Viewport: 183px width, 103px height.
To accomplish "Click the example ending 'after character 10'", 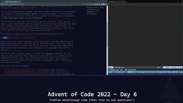I will [39, 74].
